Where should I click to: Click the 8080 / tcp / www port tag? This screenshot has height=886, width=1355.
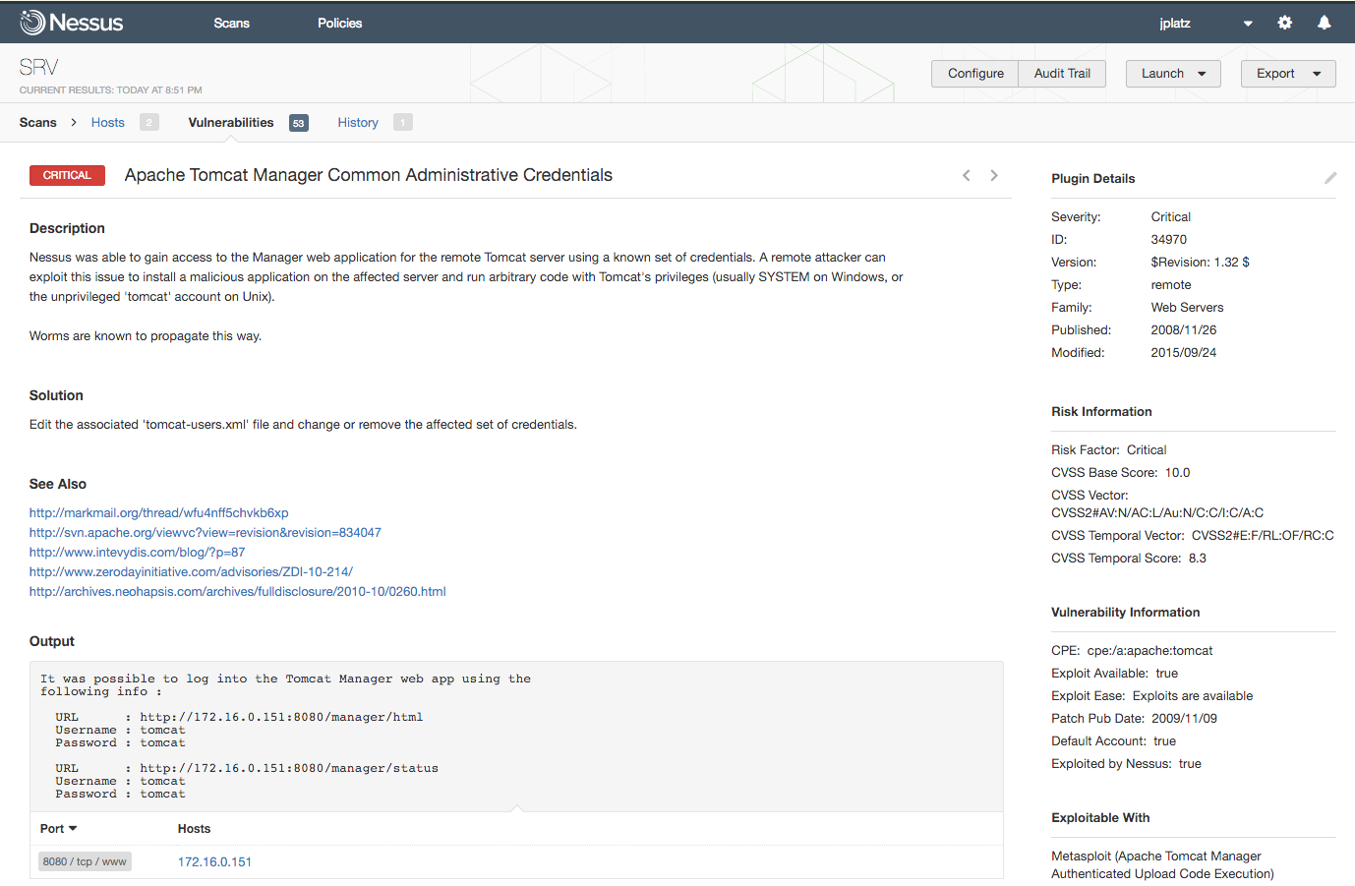coord(85,862)
